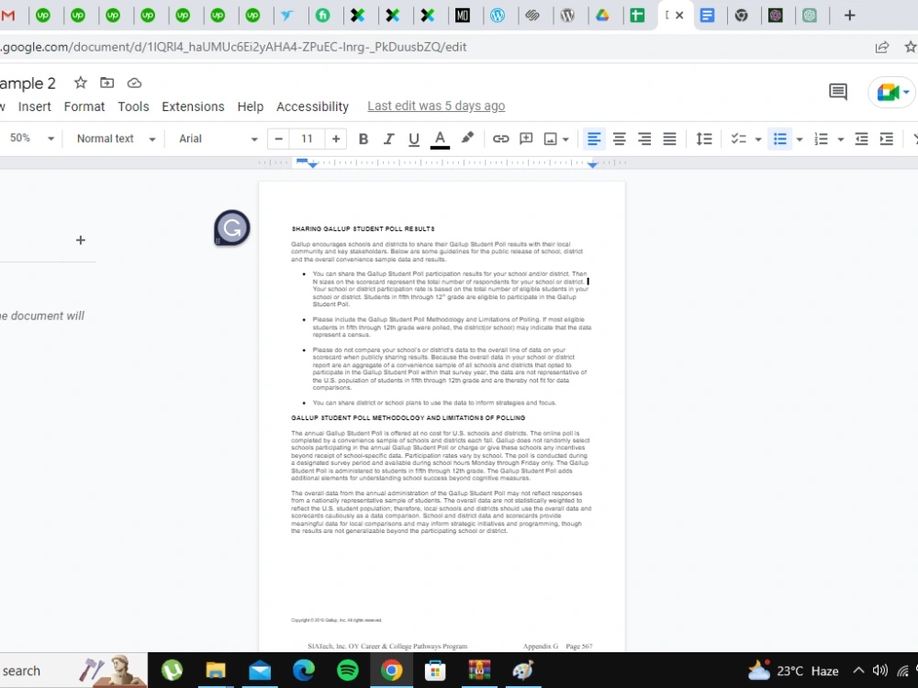Decrease the indent

861,139
